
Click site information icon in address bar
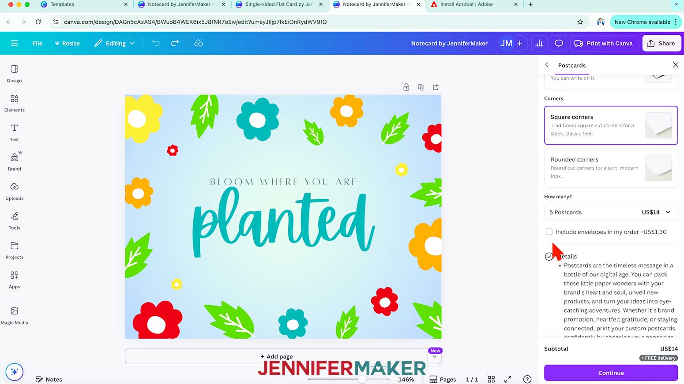[x=55, y=22]
